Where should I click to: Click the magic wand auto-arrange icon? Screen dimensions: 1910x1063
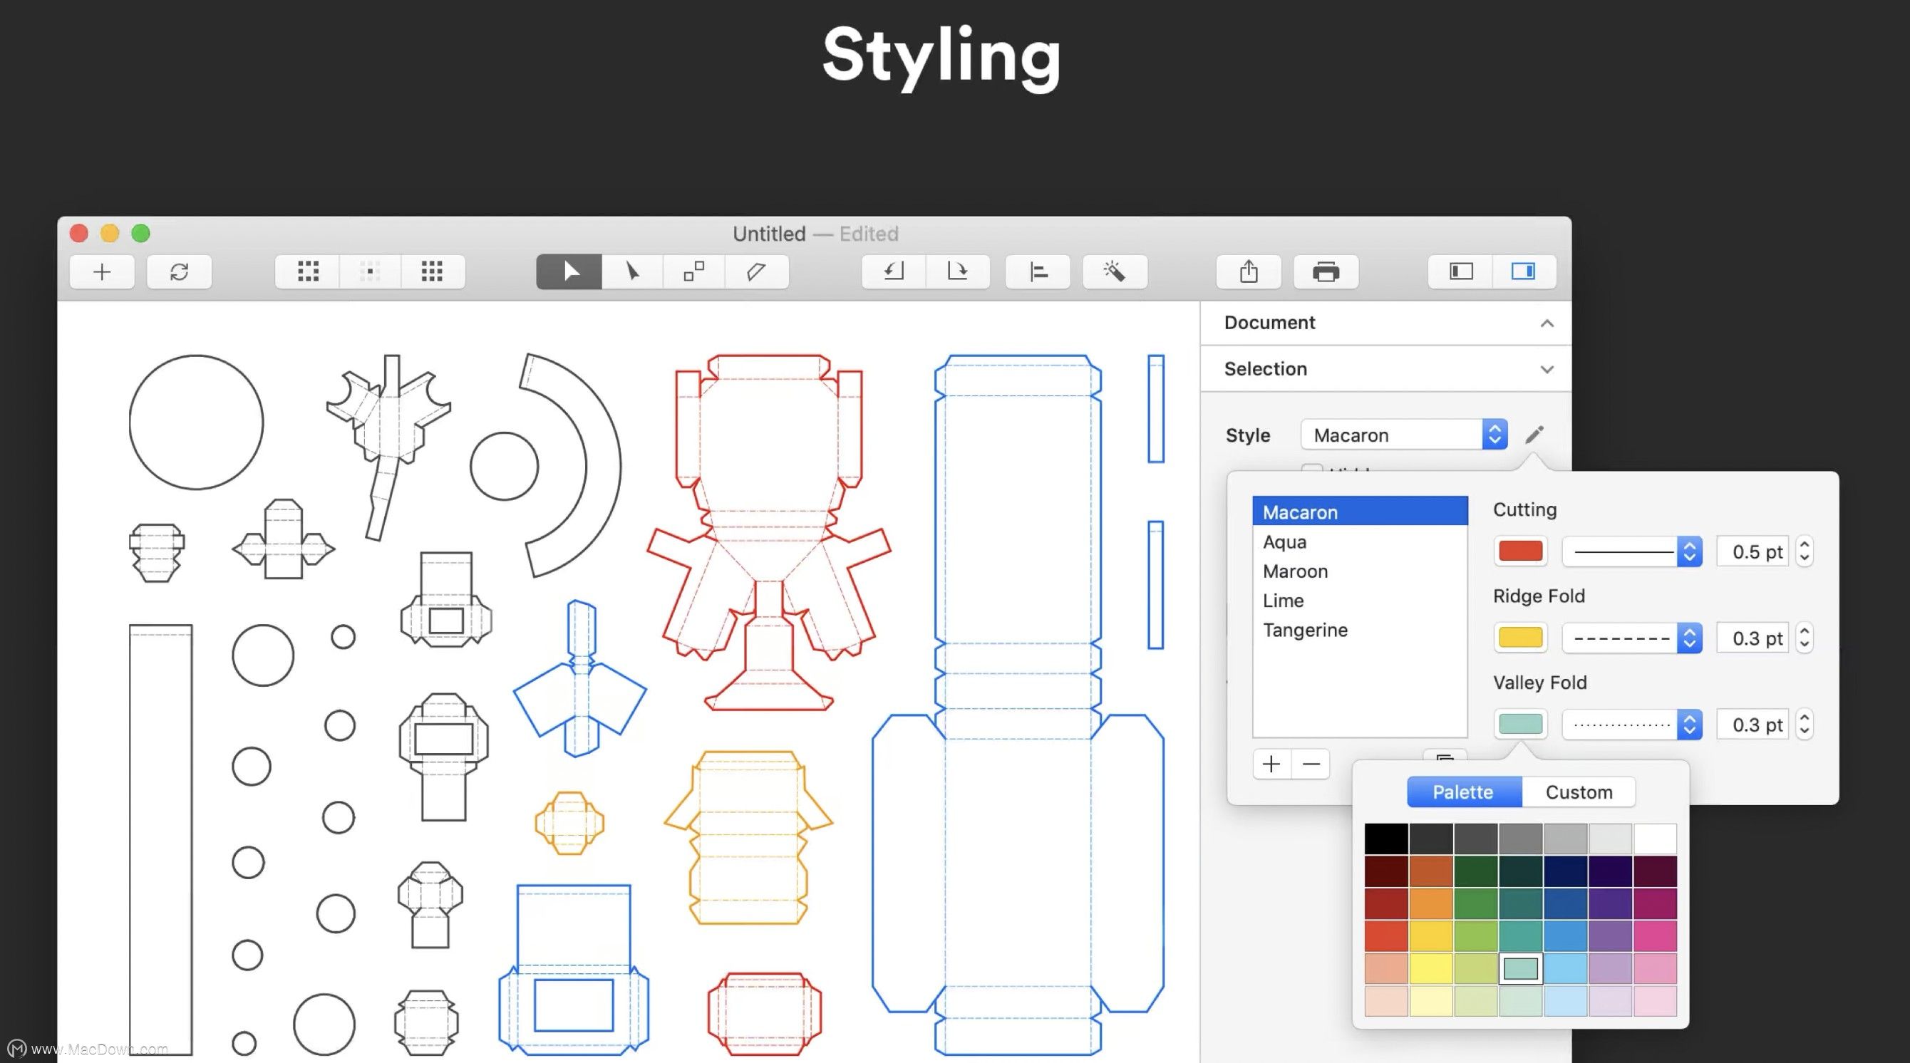[x=1115, y=272]
